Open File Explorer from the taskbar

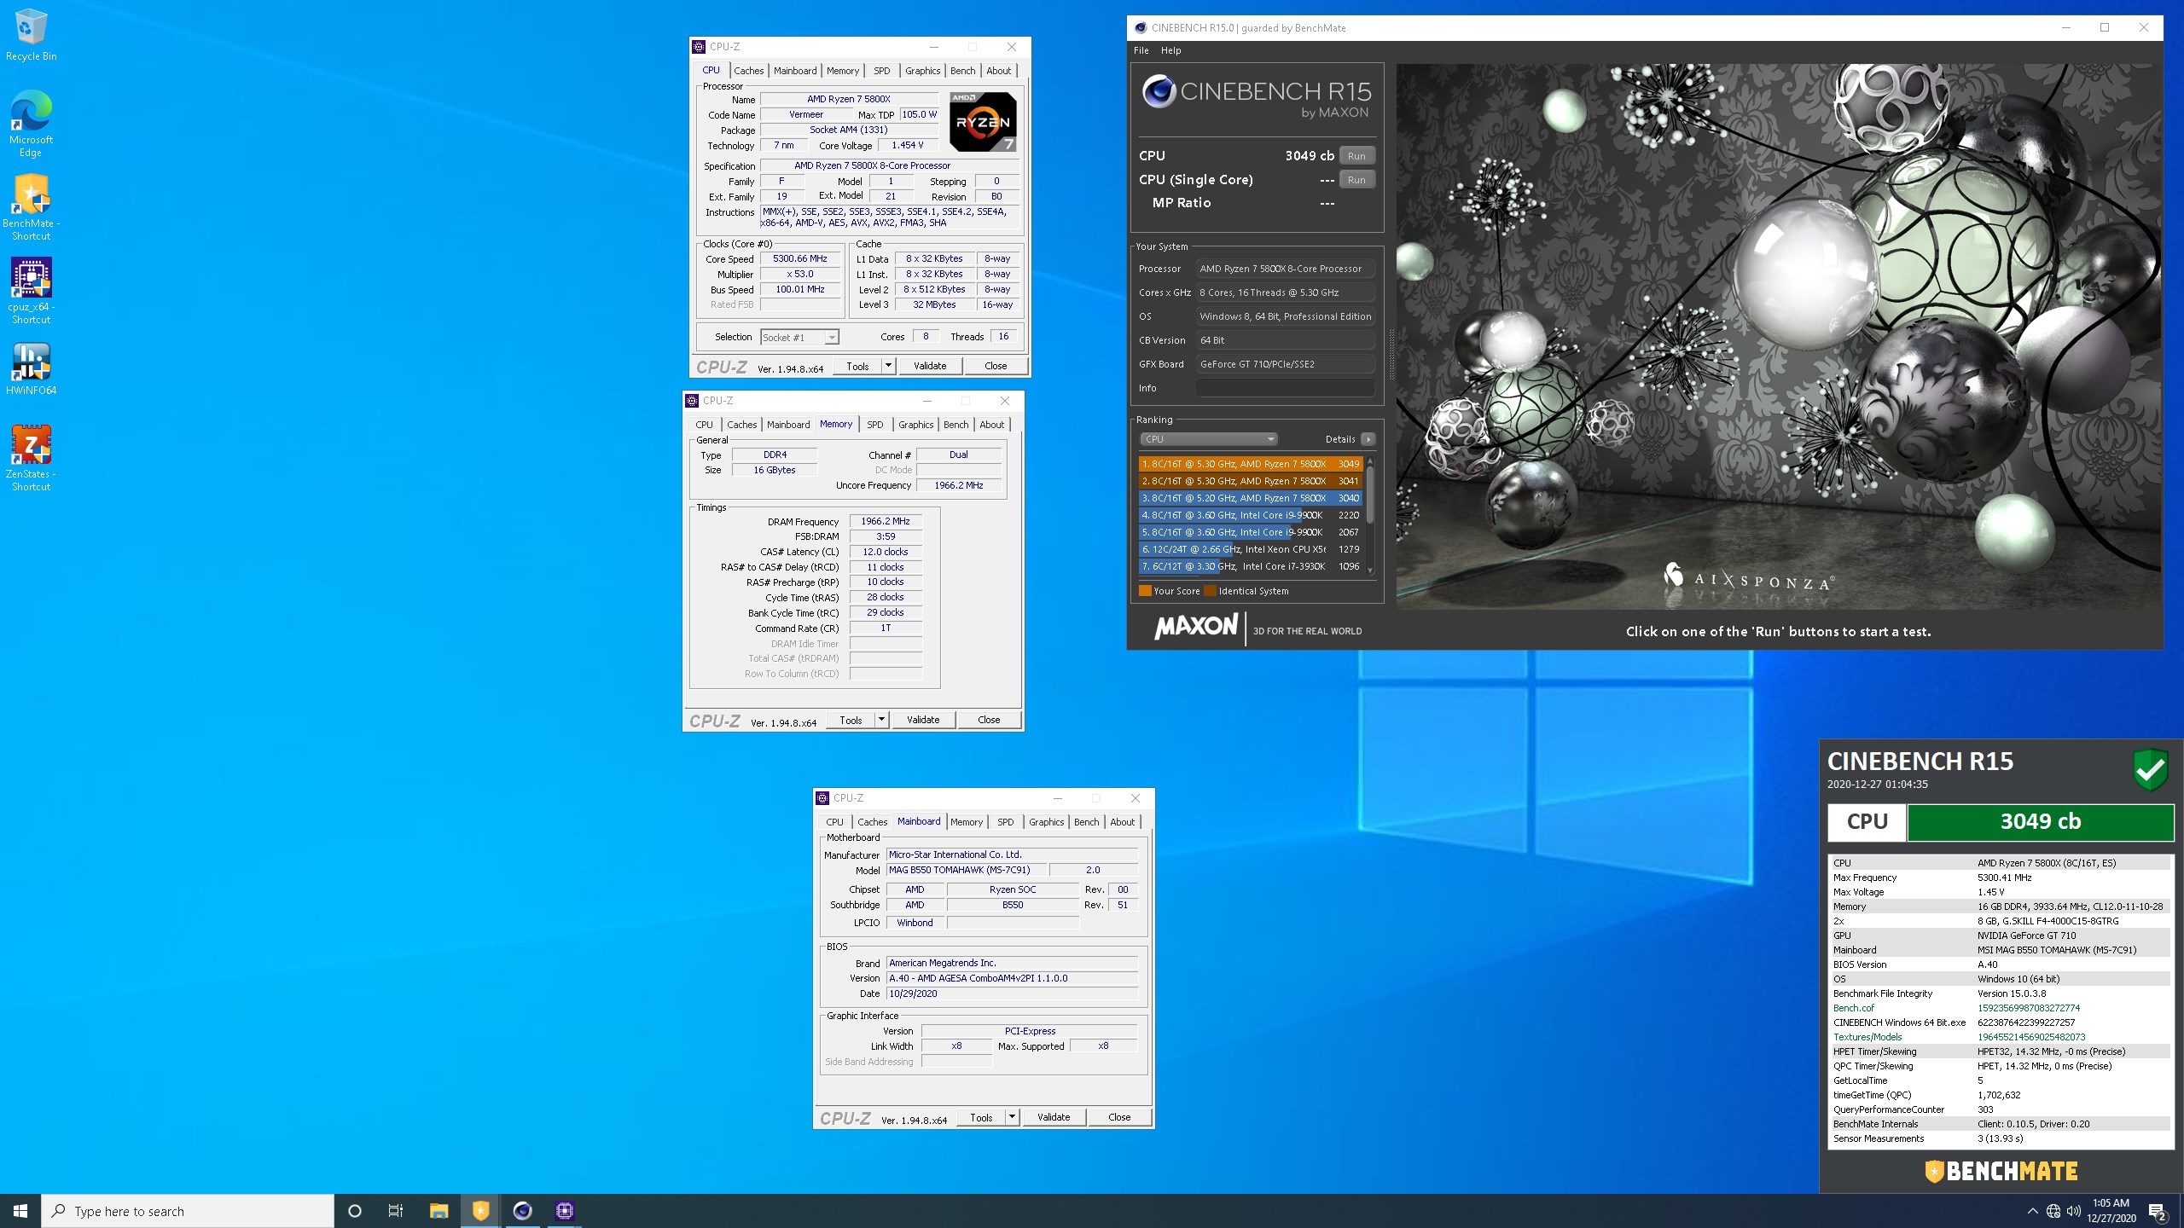coord(439,1211)
